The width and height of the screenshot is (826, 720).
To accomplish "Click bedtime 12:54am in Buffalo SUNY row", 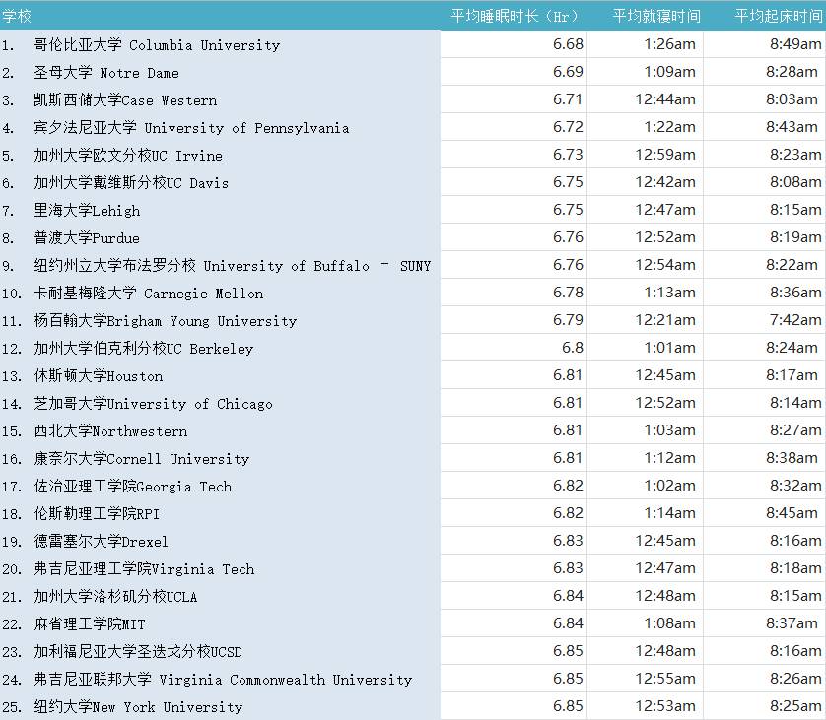I will 665,264.
